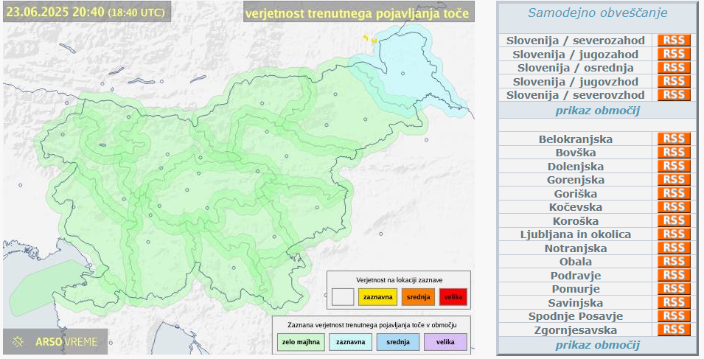Image resolution: width=704 pixels, height=359 pixels.
Task: Click the ARSO VREME logo
Action: pos(55,342)
